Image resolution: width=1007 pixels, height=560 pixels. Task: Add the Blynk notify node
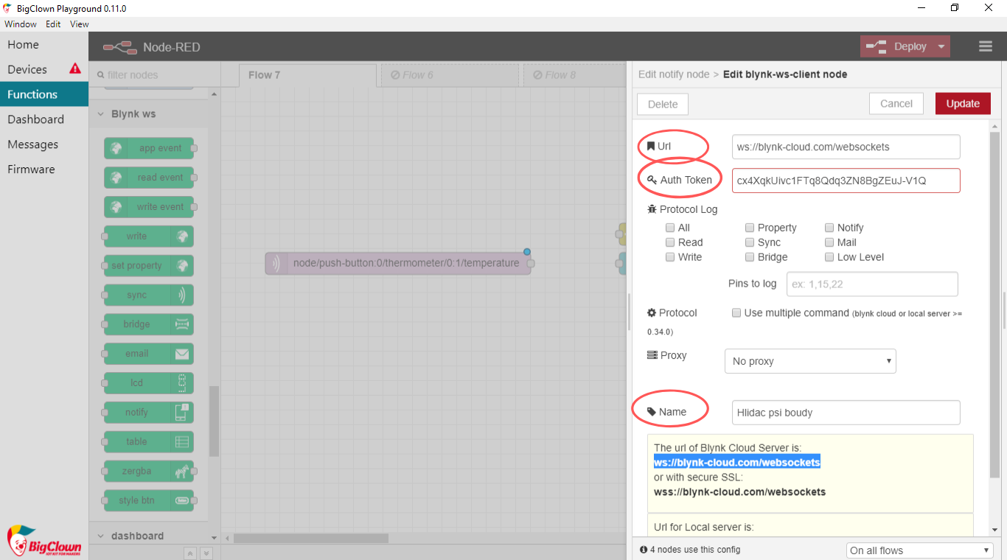click(x=149, y=413)
